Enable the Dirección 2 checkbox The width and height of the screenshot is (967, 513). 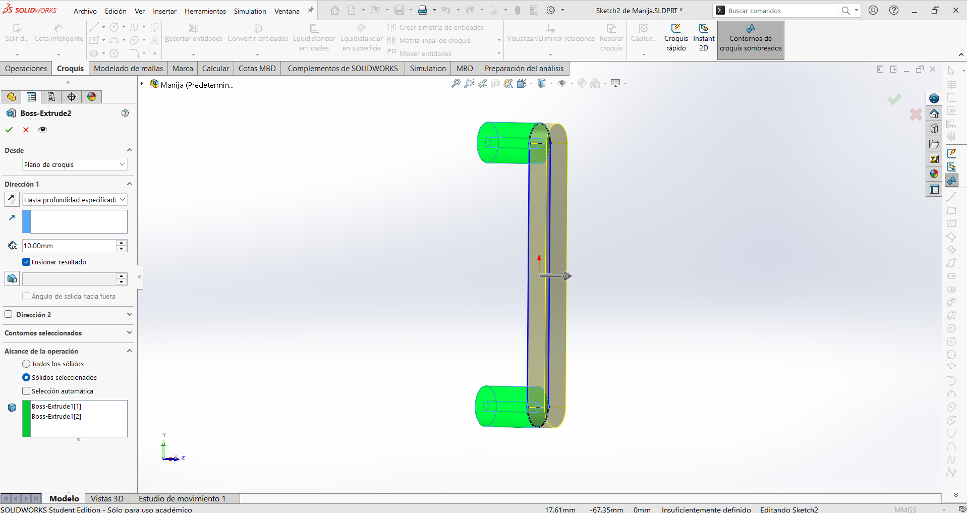point(9,314)
